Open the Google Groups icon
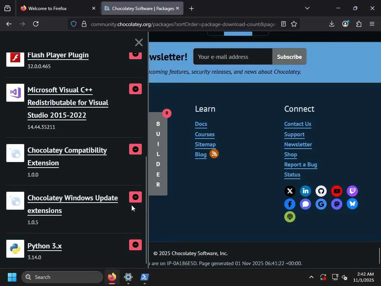This screenshot has height=286, width=381. (x=321, y=204)
